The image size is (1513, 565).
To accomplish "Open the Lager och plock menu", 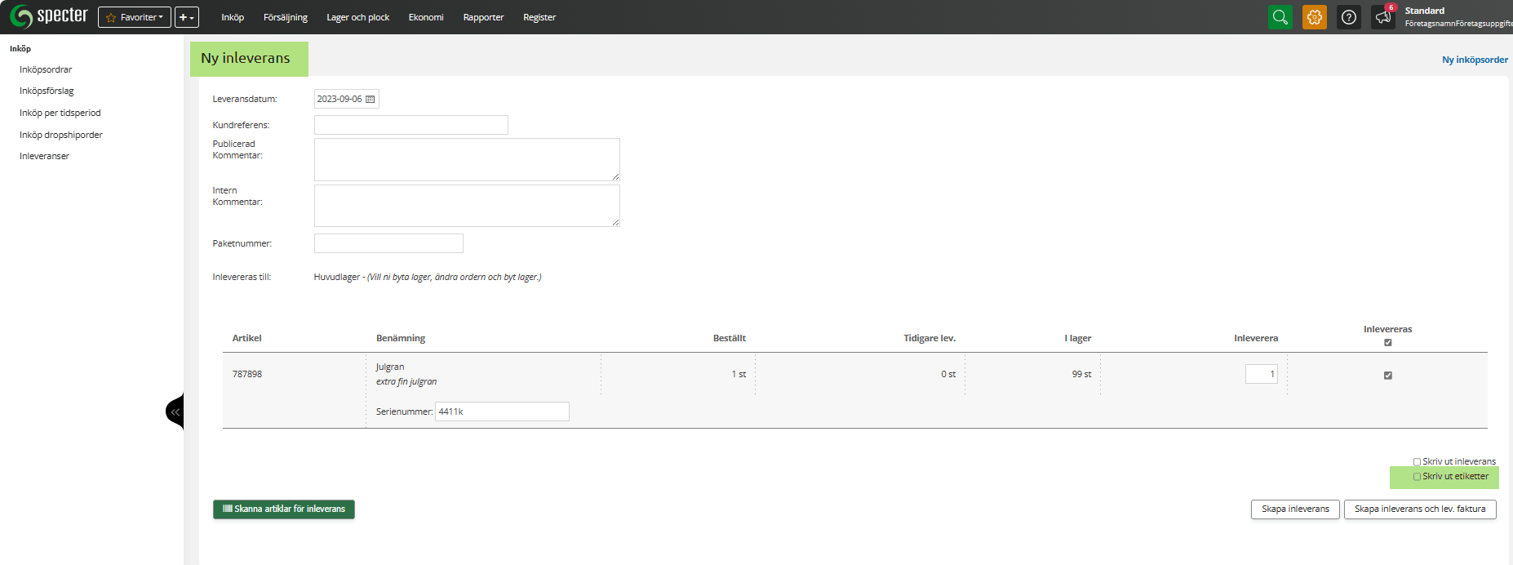I will pos(357,17).
